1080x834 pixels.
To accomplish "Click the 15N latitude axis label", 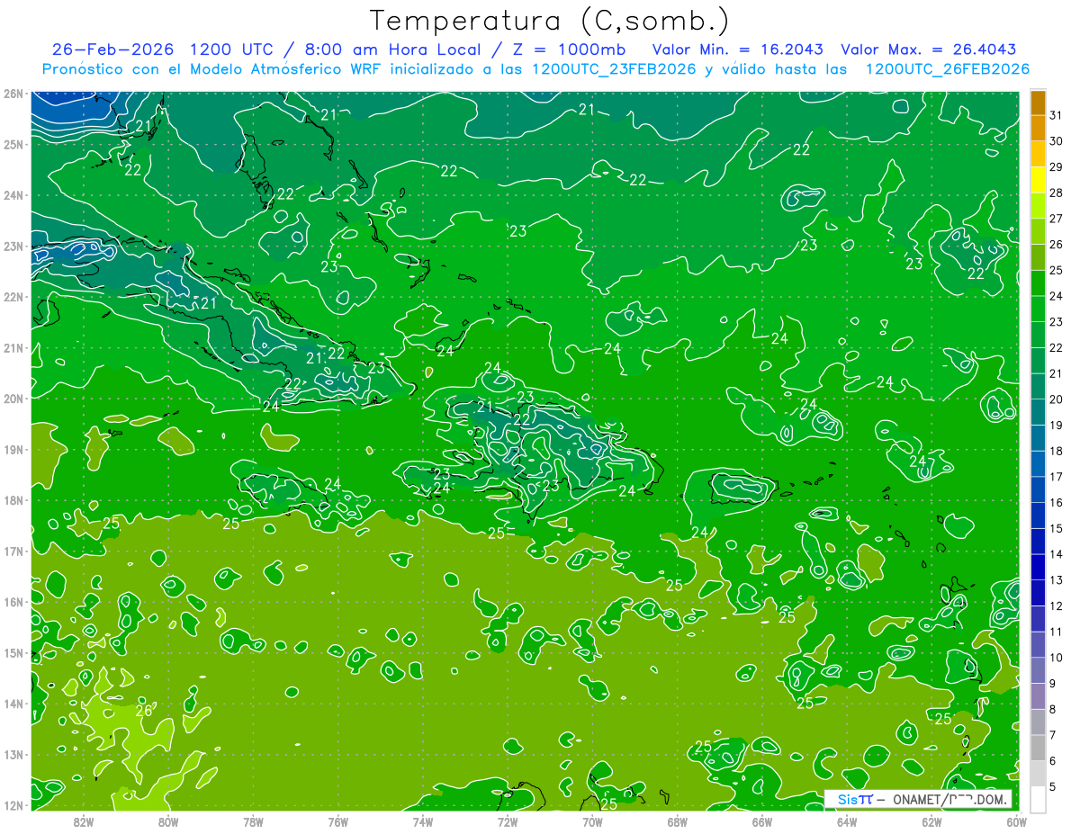I will (13, 652).
